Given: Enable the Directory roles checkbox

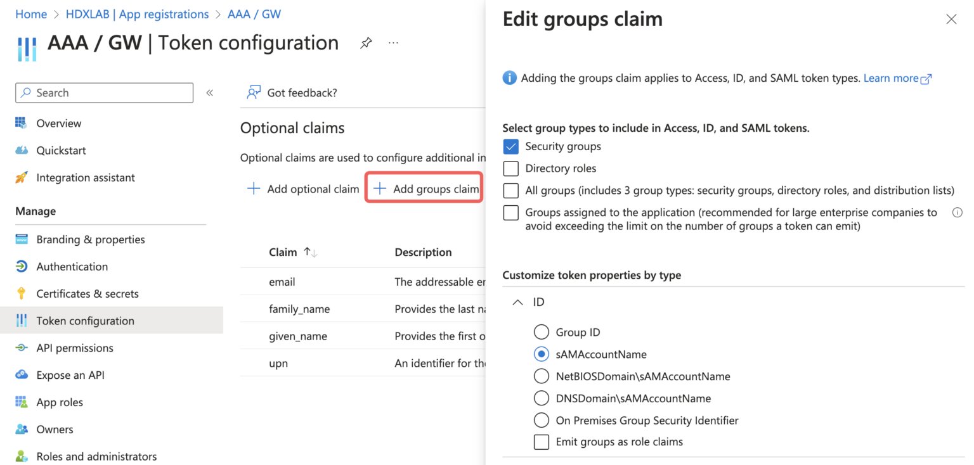Looking at the screenshot, I should pos(510,168).
